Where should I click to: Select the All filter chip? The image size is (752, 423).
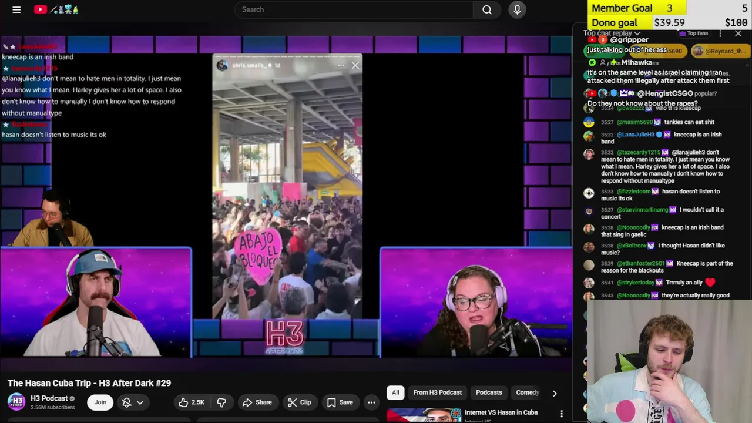tap(395, 392)
